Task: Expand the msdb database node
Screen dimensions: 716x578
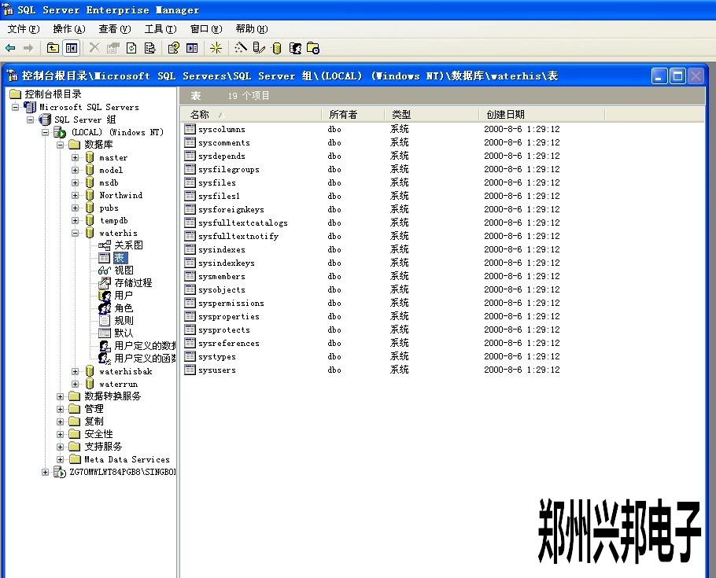Action: coord(76,182)
